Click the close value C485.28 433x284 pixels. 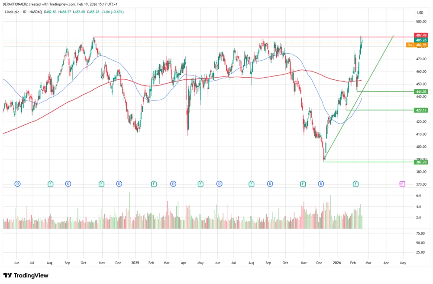pyautogui.click(x=92, y=13)
